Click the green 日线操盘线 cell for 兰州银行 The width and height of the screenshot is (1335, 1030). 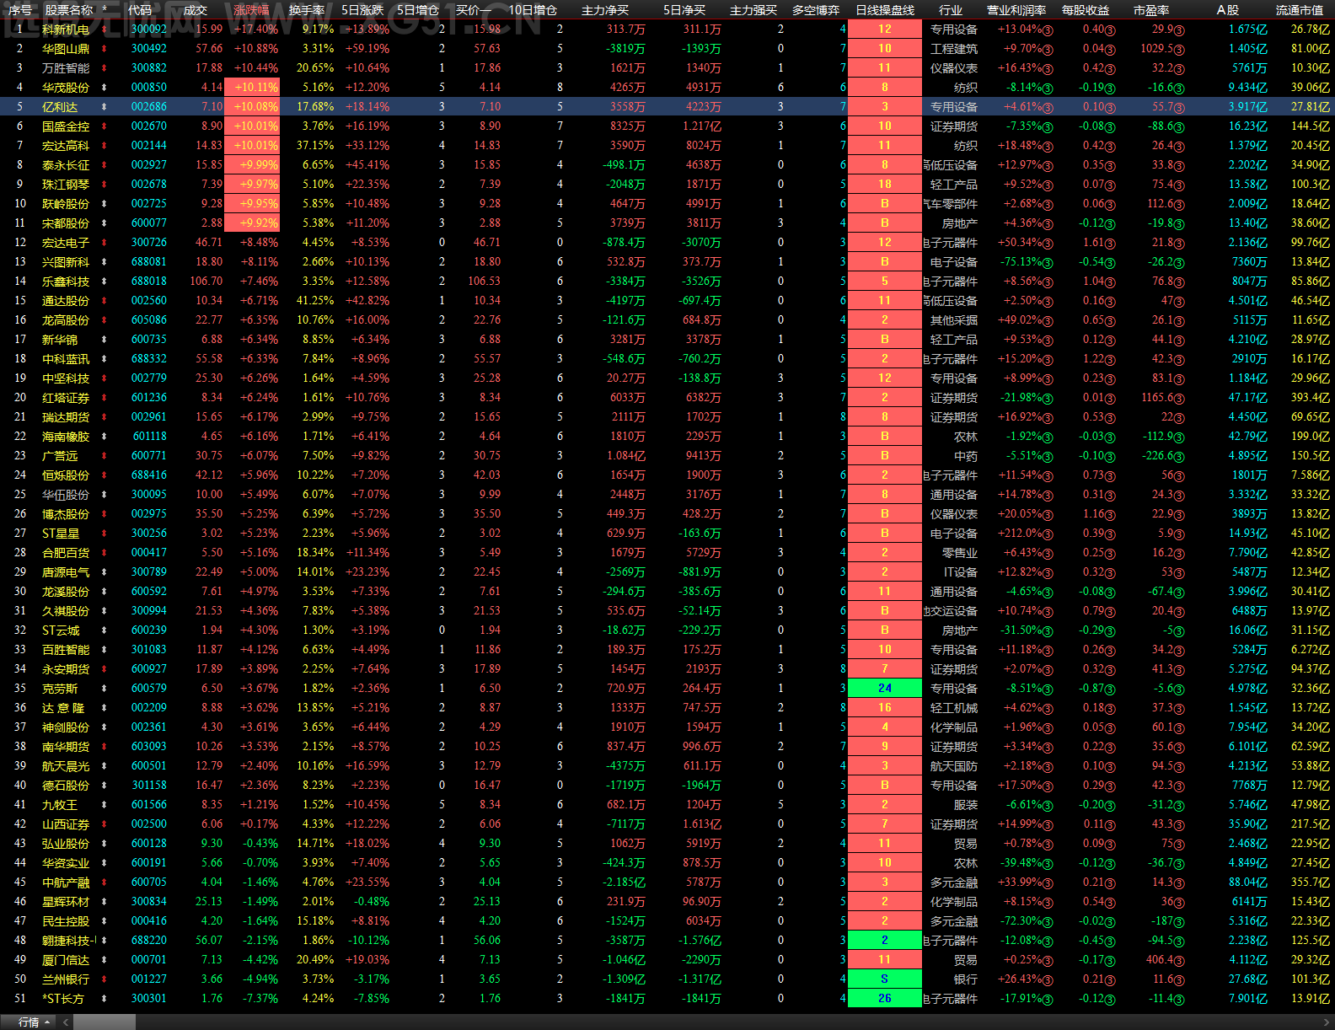pos(885,979)
